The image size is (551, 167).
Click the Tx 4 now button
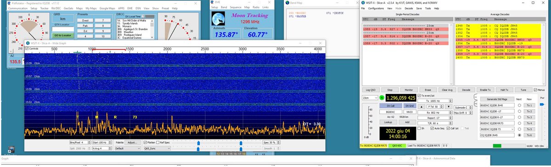(x=529, y=123)
